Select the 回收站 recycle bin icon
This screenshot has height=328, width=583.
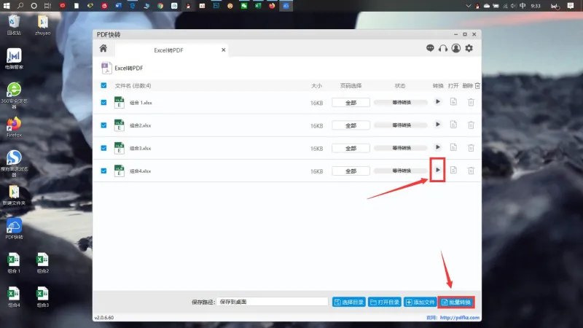(14, 25)
